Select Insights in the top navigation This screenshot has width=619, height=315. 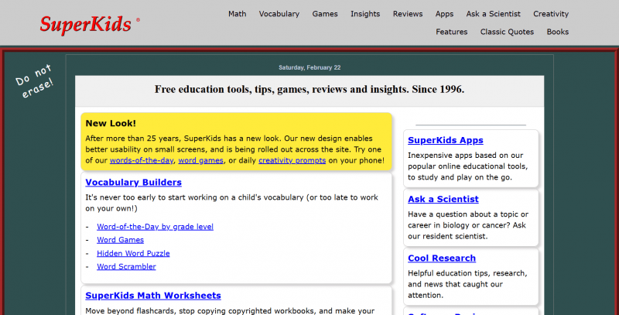[x=365, y=14]
